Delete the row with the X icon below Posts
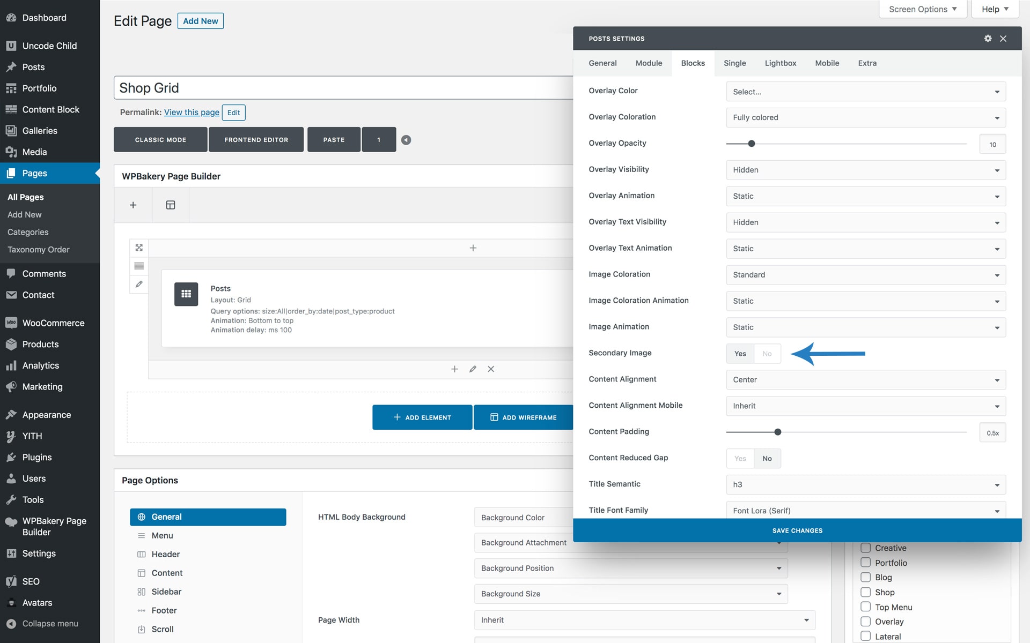The width and height of the screenshot is (1030, 643). [491, 369]
